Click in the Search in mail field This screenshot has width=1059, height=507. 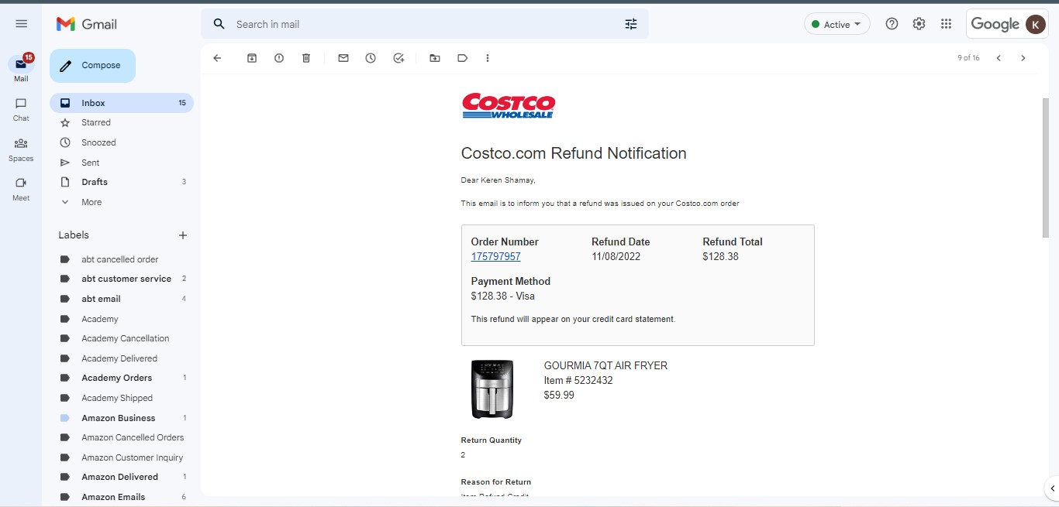[425, 24]
